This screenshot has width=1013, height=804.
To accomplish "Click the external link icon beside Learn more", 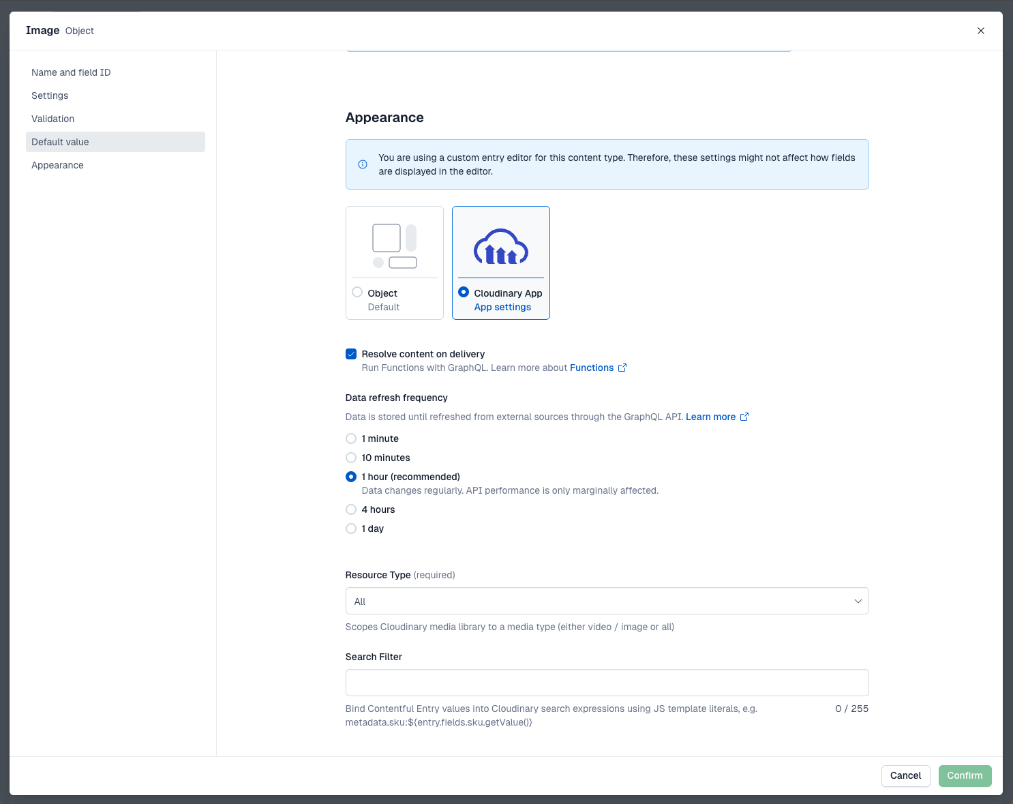I will (x=744, y=417).
